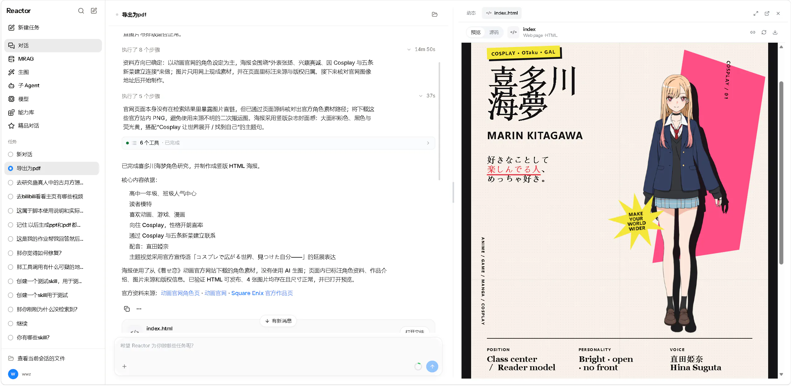
Task: Click the 子 Agent robot icon
Action: pyautogui.click(x=11, y=85)
